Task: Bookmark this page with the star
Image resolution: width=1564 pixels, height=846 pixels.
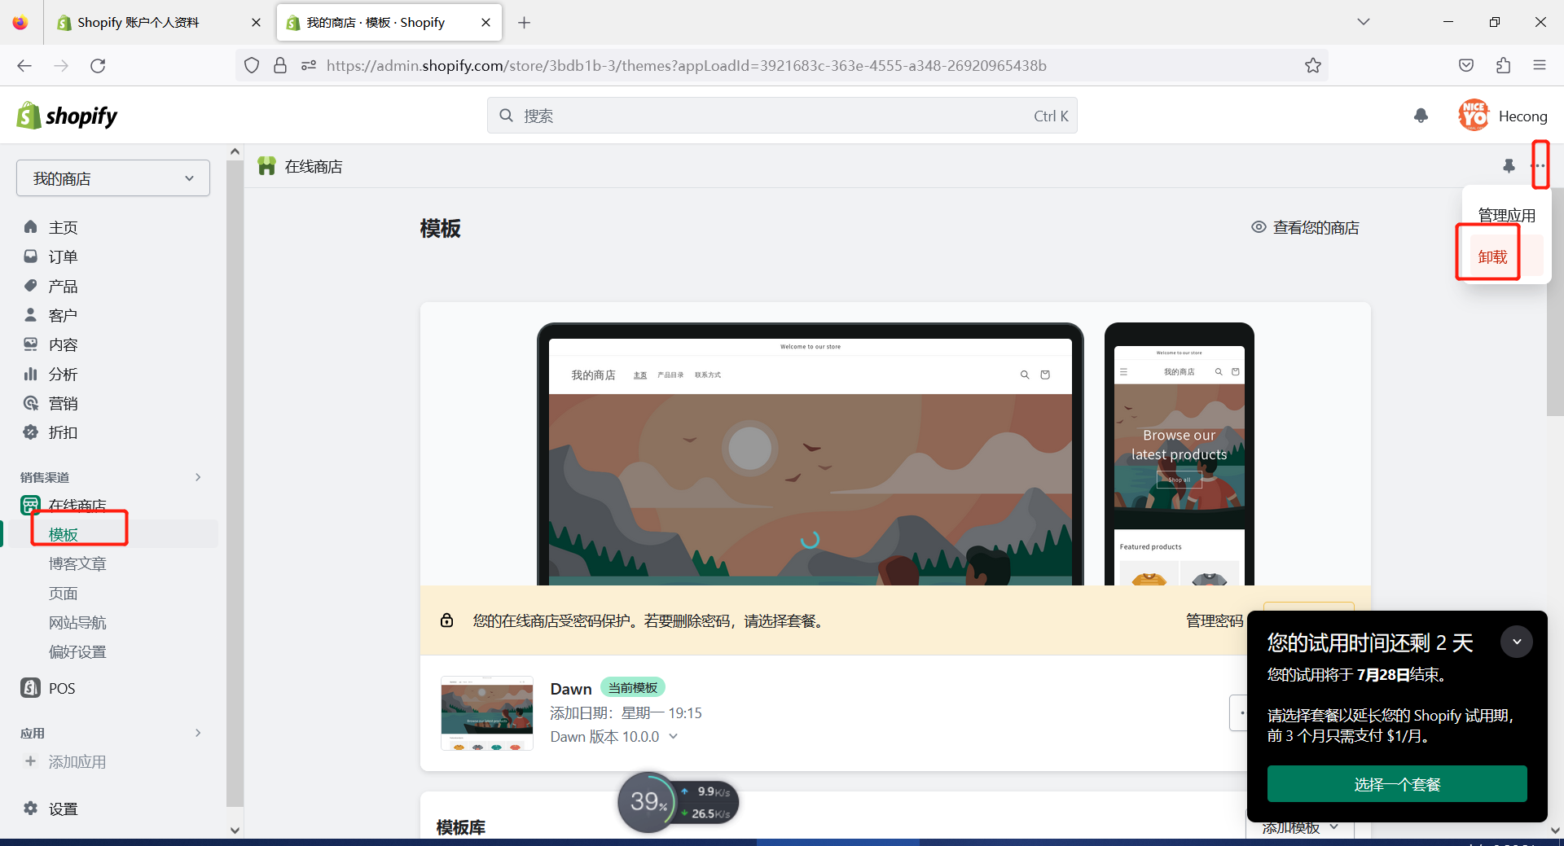Action: tap(1312, 65)
